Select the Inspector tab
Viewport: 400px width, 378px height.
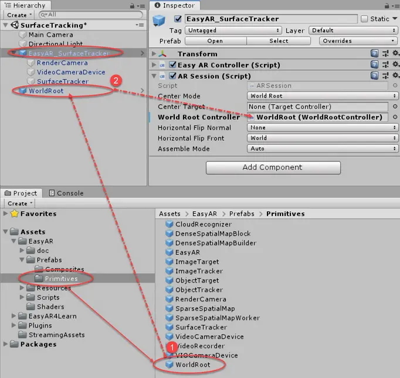(175, 5)
